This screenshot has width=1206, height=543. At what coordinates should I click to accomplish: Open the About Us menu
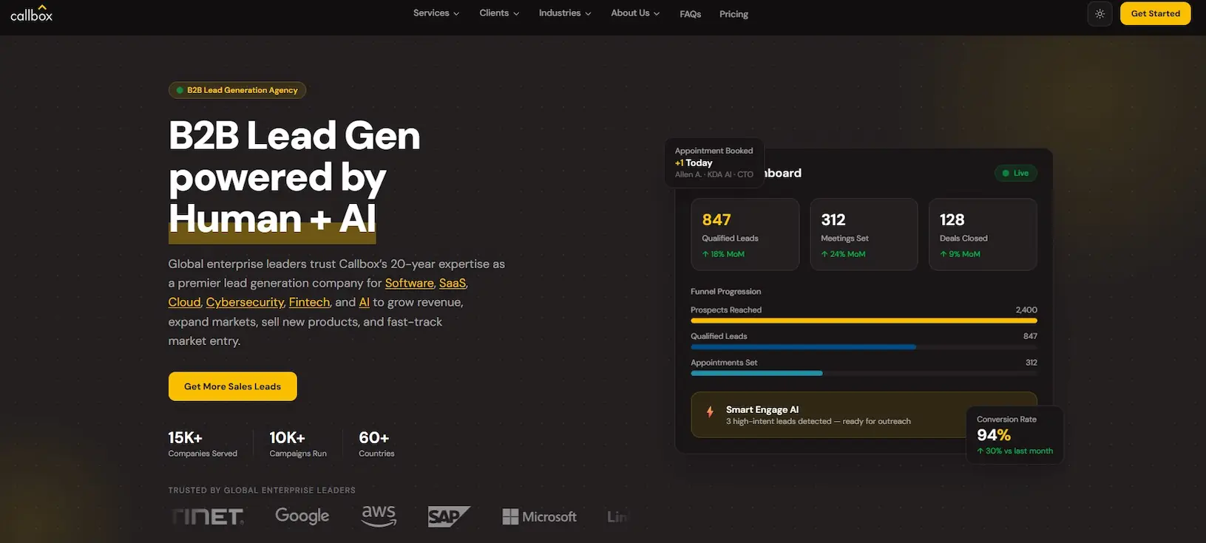click(x=634, y=13)
